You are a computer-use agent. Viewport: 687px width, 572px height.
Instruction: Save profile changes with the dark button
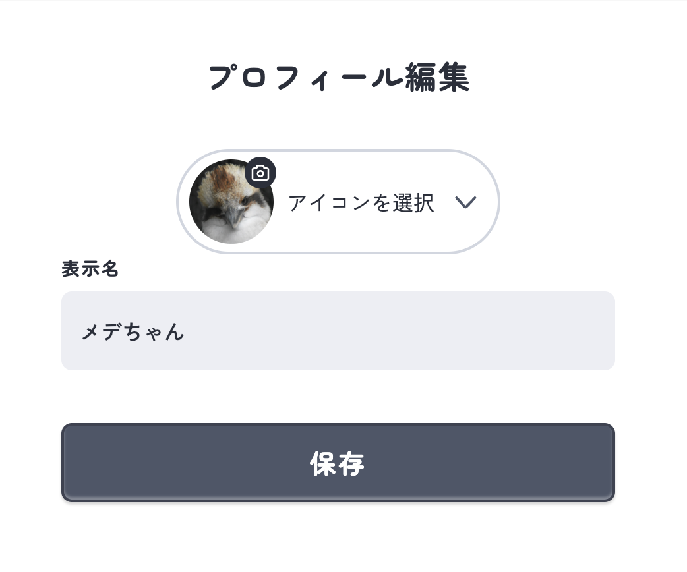[338, 463]
